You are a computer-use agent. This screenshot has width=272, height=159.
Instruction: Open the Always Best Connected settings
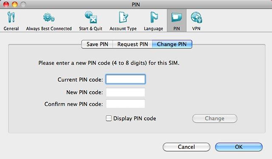49,21
